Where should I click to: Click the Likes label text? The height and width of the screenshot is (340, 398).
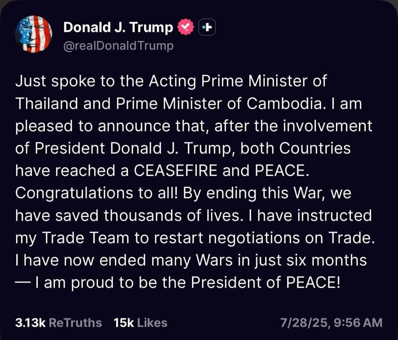click(152, 322)
